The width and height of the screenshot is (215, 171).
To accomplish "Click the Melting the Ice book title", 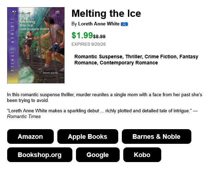I will [106, 14].
